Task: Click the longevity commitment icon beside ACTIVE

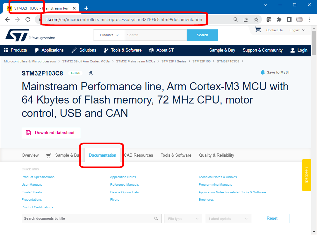Action: tap(91, 73)
